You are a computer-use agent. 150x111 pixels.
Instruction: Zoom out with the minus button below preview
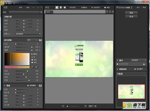63,106
